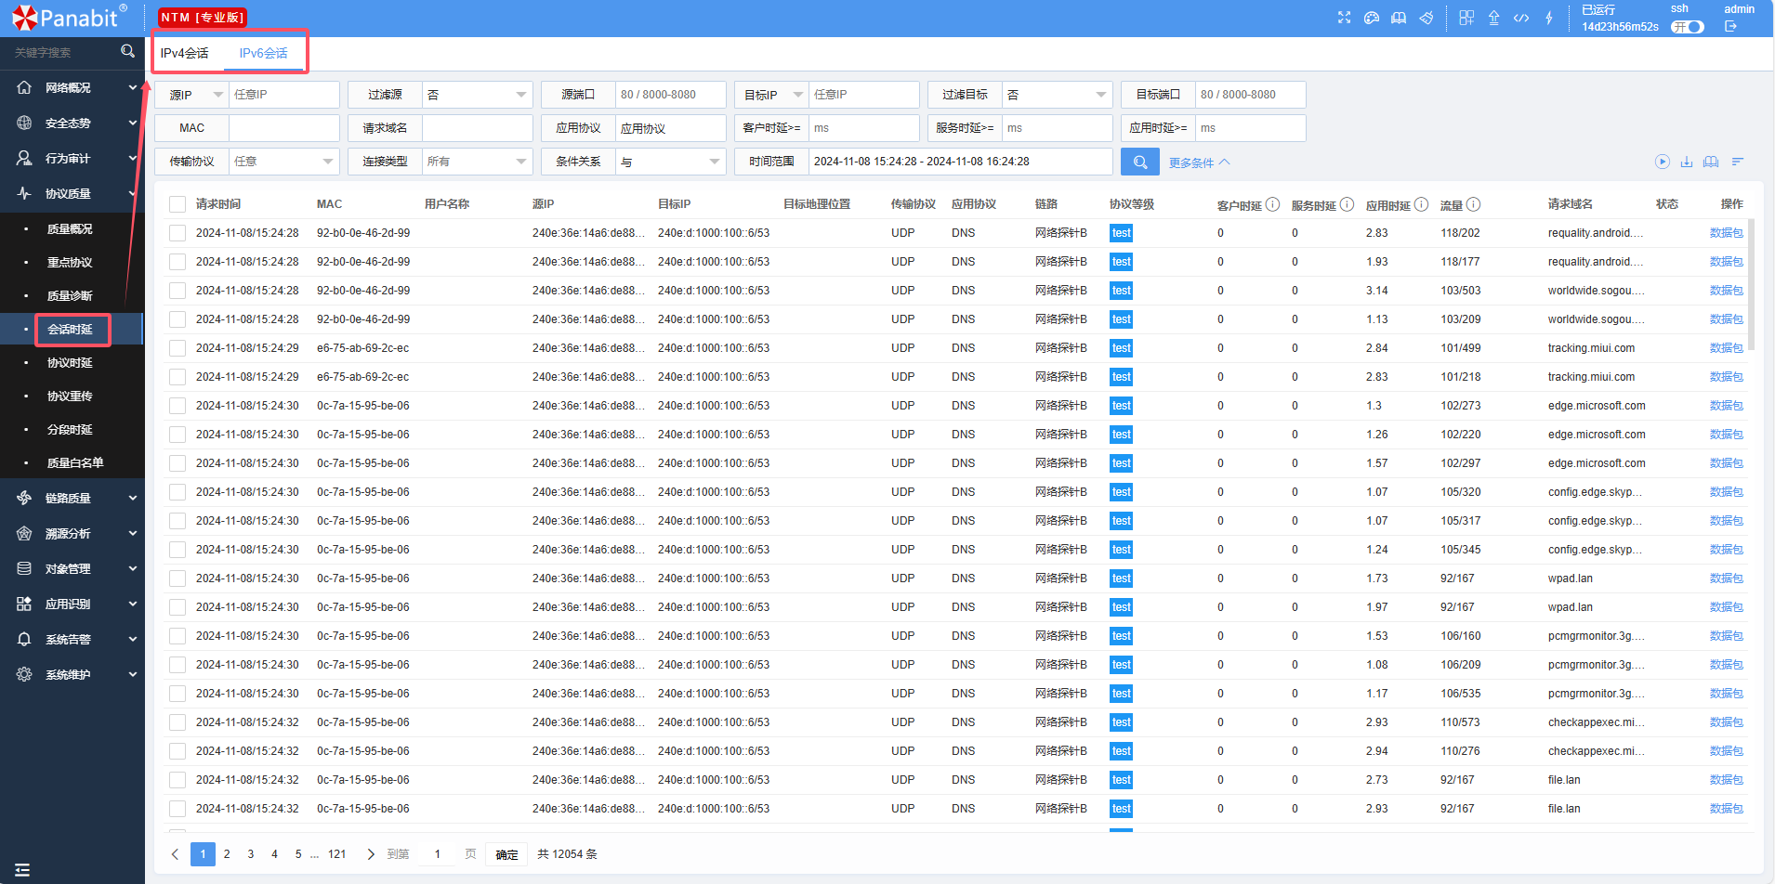Click the table vertical scrollbar
1775x884 pixels.
point(1751,284)
